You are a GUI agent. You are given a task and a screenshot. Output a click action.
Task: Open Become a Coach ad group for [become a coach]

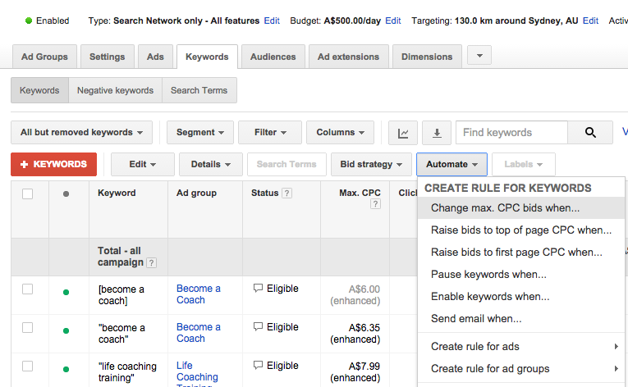tap(199, 294)
